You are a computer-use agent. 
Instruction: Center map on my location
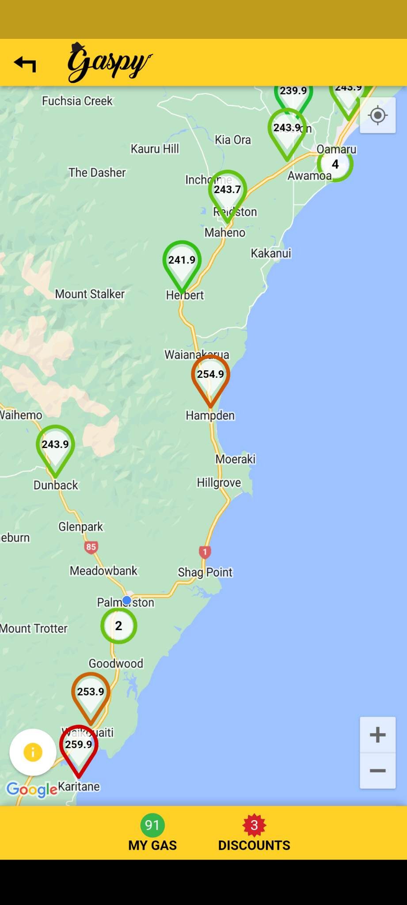[x=378, y=116]
